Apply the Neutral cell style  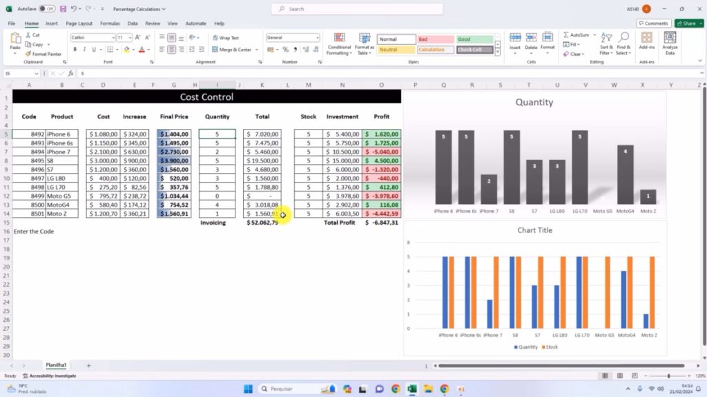[396, 50]
